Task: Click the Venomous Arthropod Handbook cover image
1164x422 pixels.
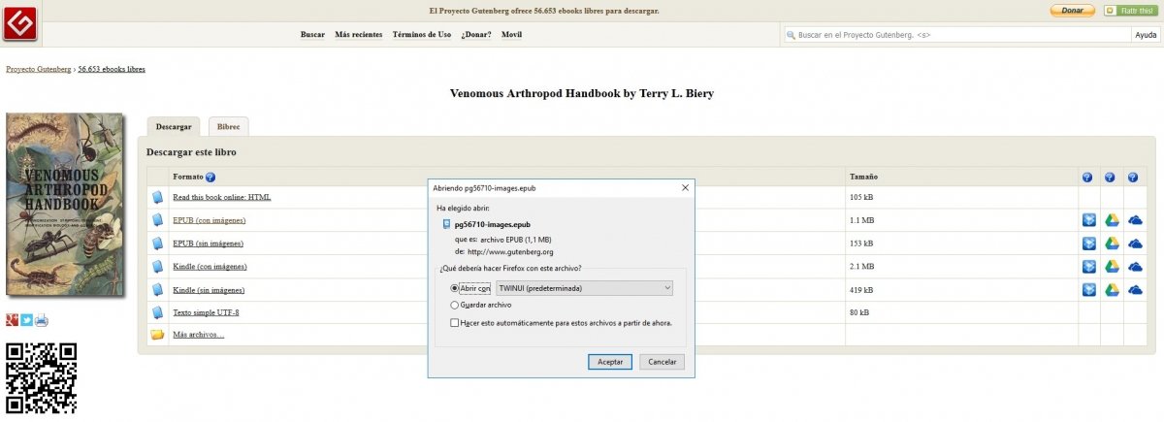Action: (x=64, y=205)
